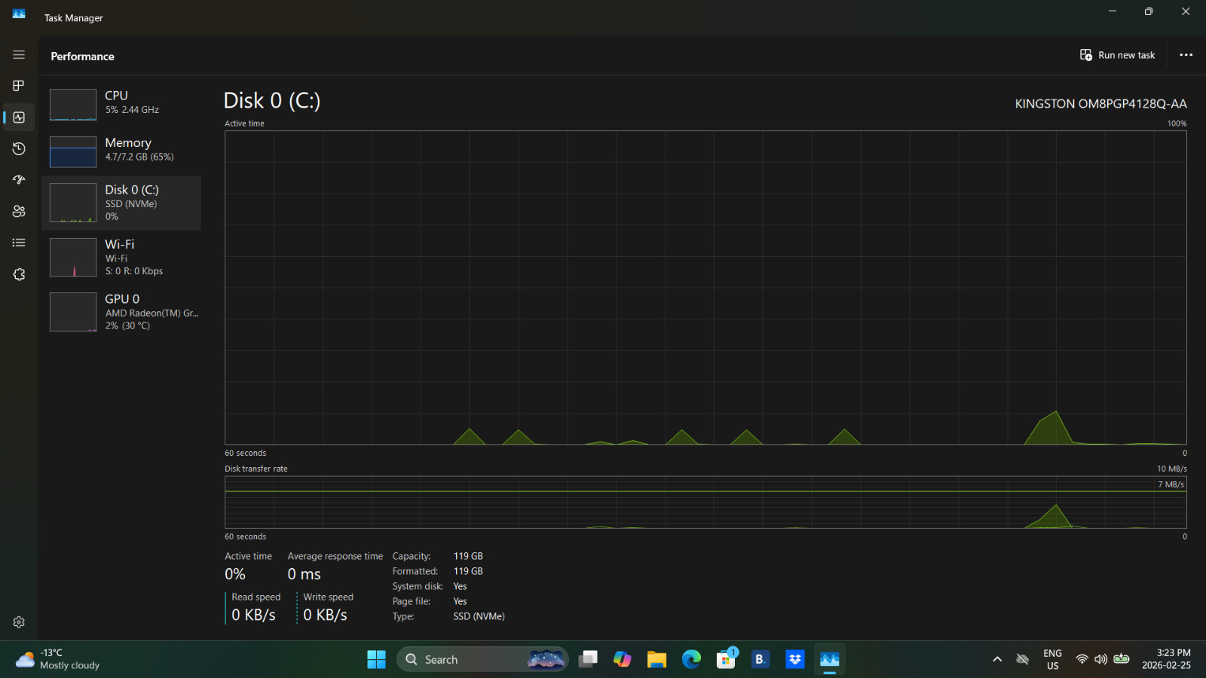Select the GPU 0 performance item
1206x678 pixels.
coord(121,312)
